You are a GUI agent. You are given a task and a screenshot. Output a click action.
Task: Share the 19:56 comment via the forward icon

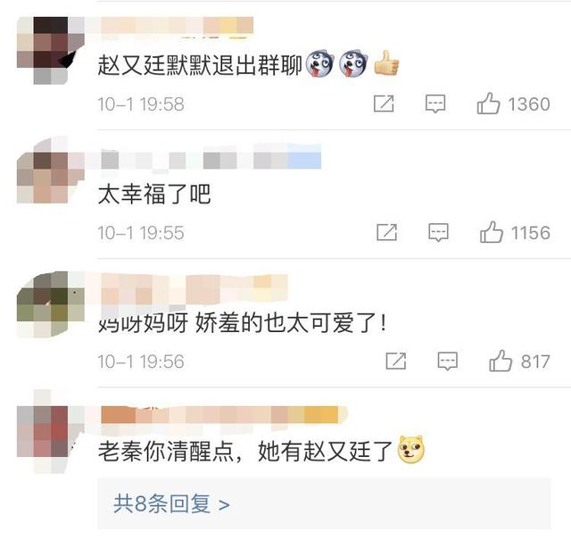point(396,361)
